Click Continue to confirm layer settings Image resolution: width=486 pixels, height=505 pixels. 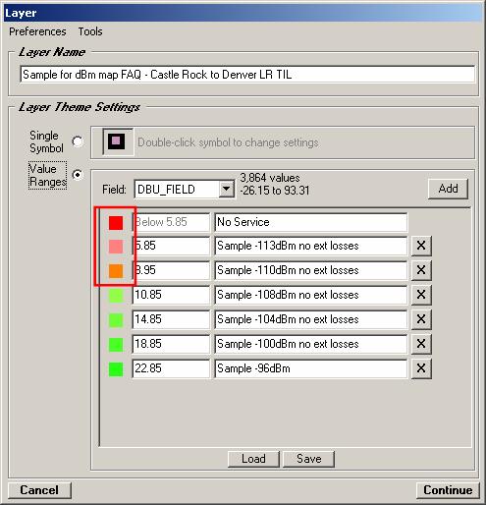pyautogui.click(x=448, y=490)
